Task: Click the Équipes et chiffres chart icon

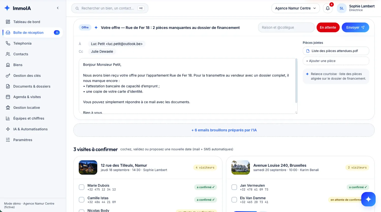Action: pos(8,118)
